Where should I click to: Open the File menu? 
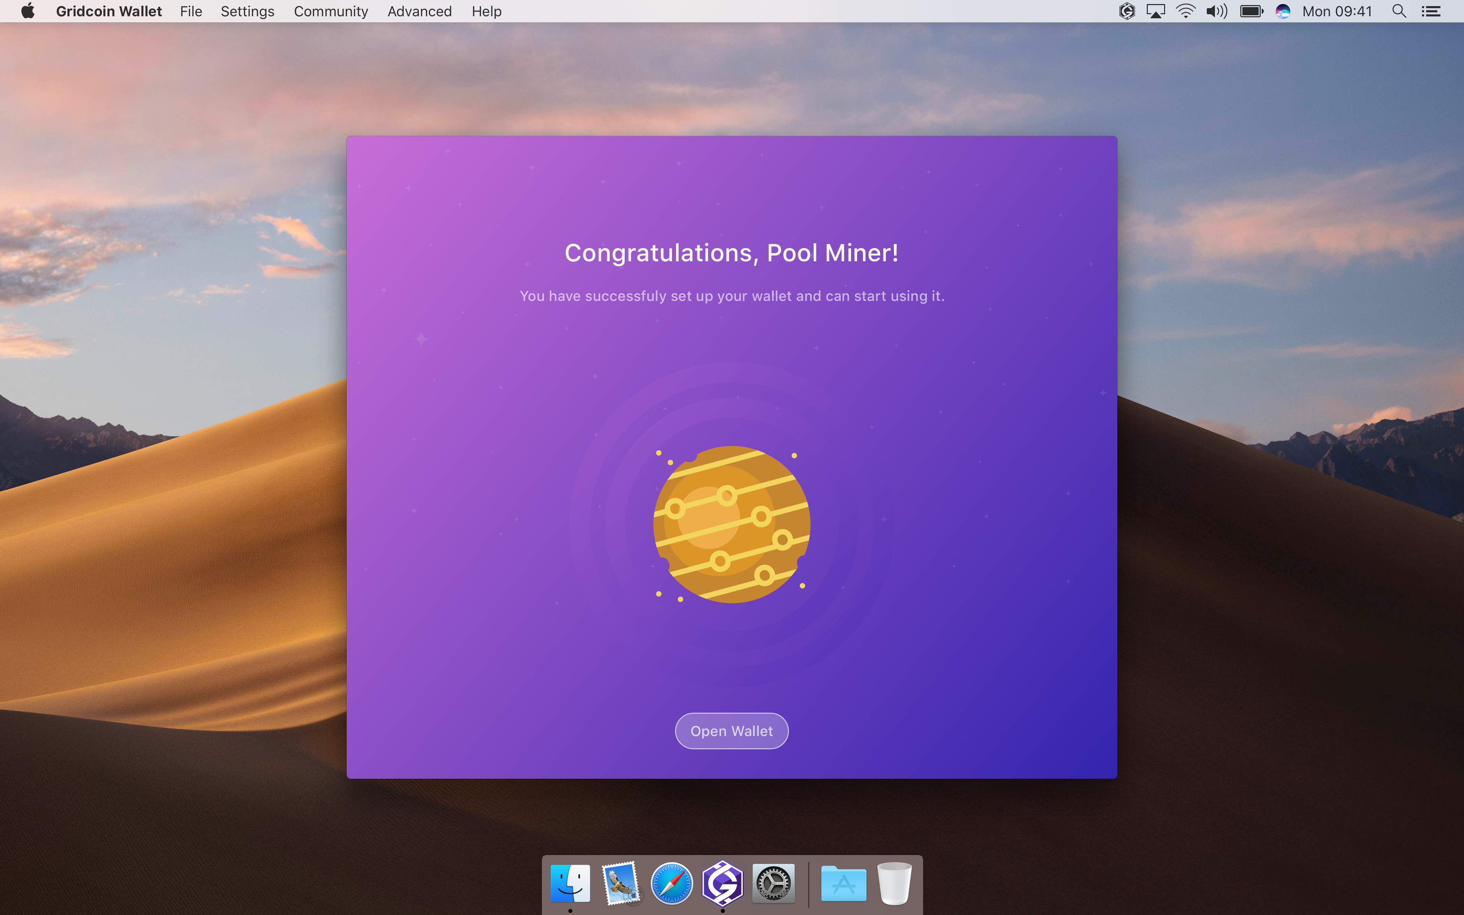pyautogui.click(x=191, y=11)
